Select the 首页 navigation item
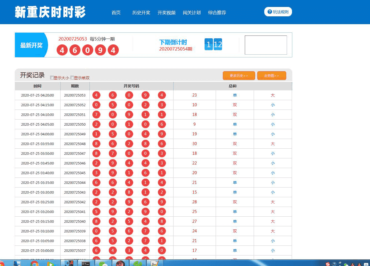Image resolution: width=370 pixels, height=266 pixels. coord(116,12)
